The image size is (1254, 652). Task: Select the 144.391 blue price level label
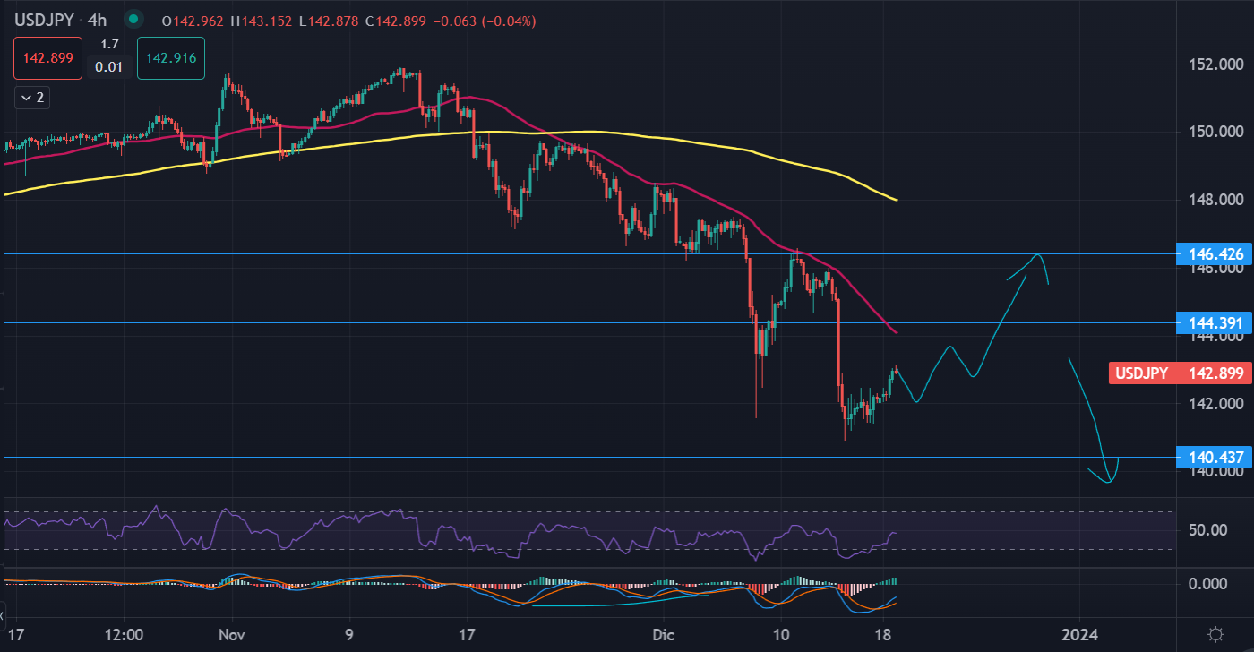point(1211,322)
